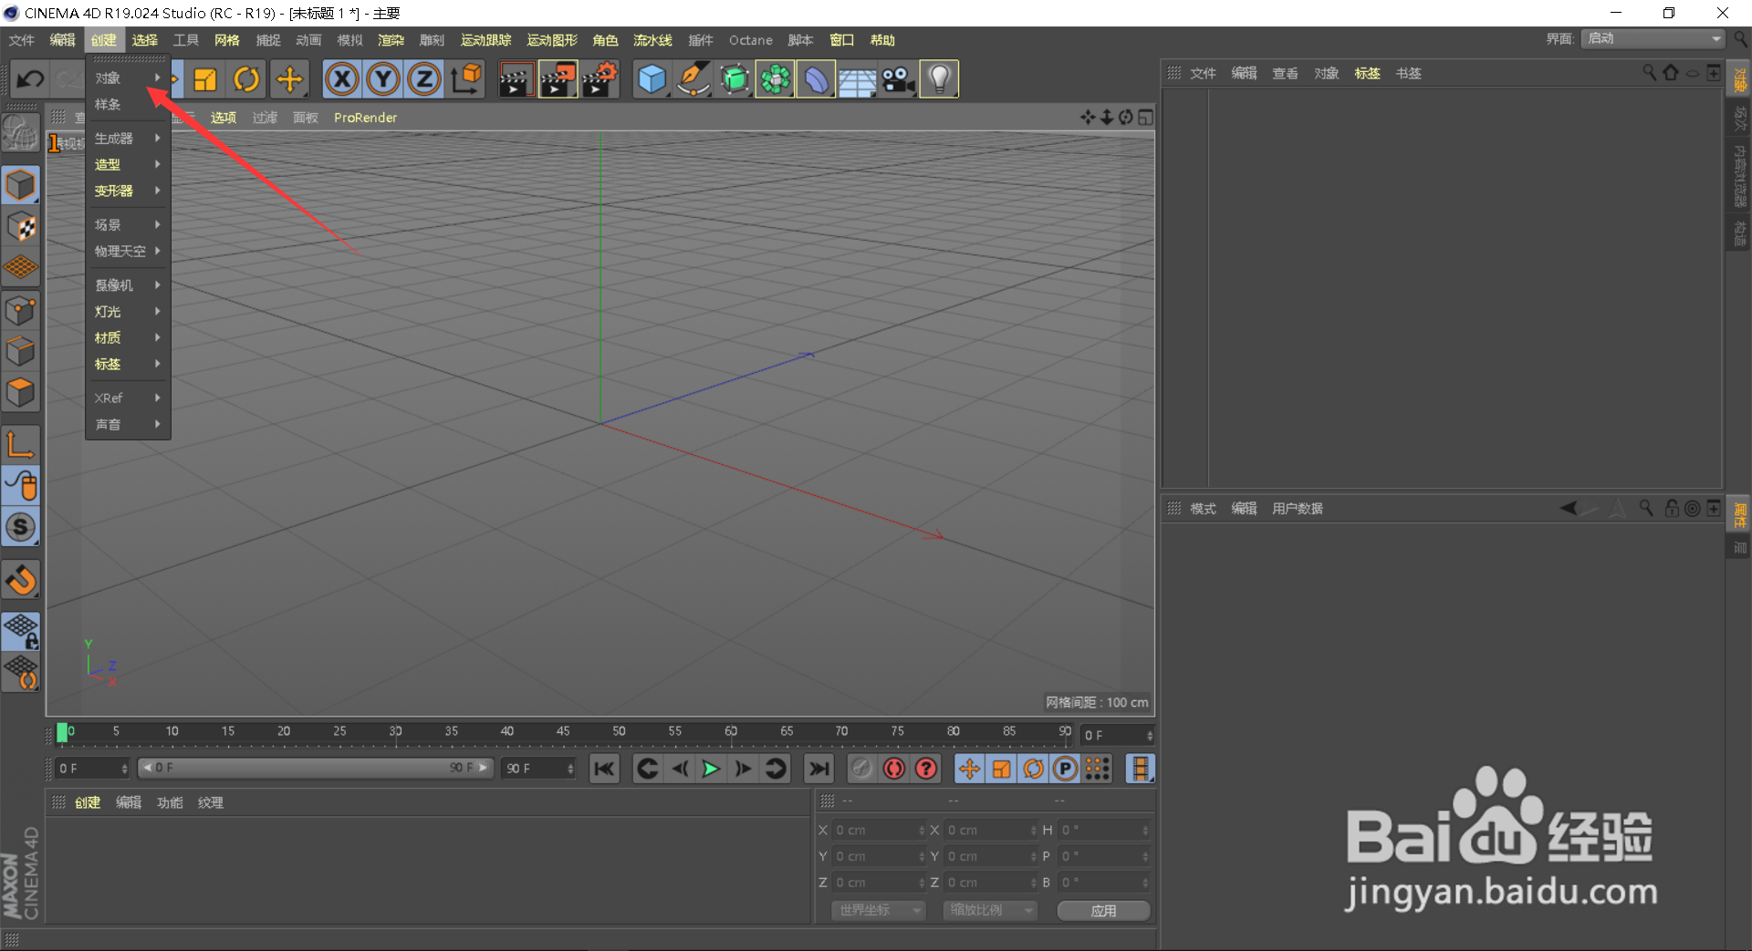Open the Render Settings gear clapperboard
Image resolution: width=1752 pixels, height=951 pixels.
600,79
